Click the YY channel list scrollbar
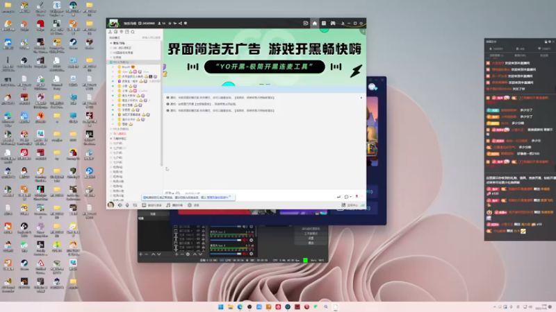Screen dimensions: 556x312 coord(162,103)
